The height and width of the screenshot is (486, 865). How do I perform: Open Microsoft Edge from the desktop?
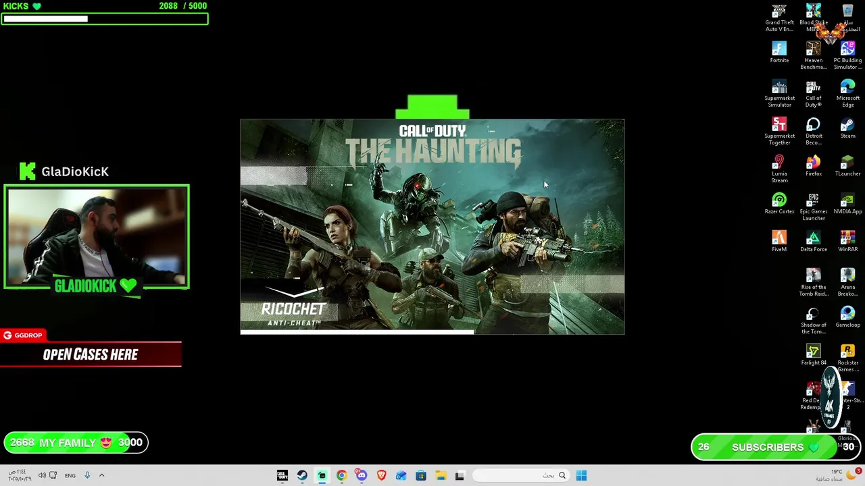pos(847,94)
